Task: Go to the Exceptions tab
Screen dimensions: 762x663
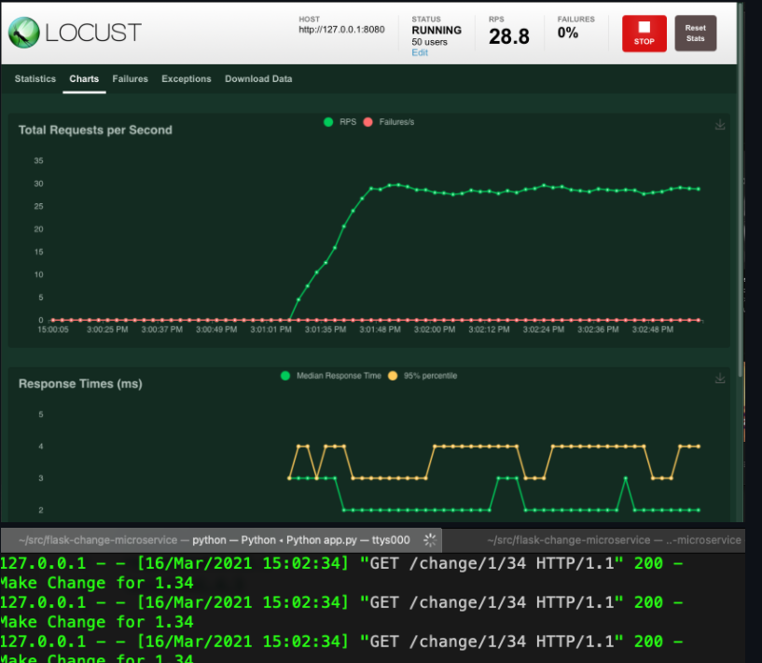Action: tap(187, 79)
